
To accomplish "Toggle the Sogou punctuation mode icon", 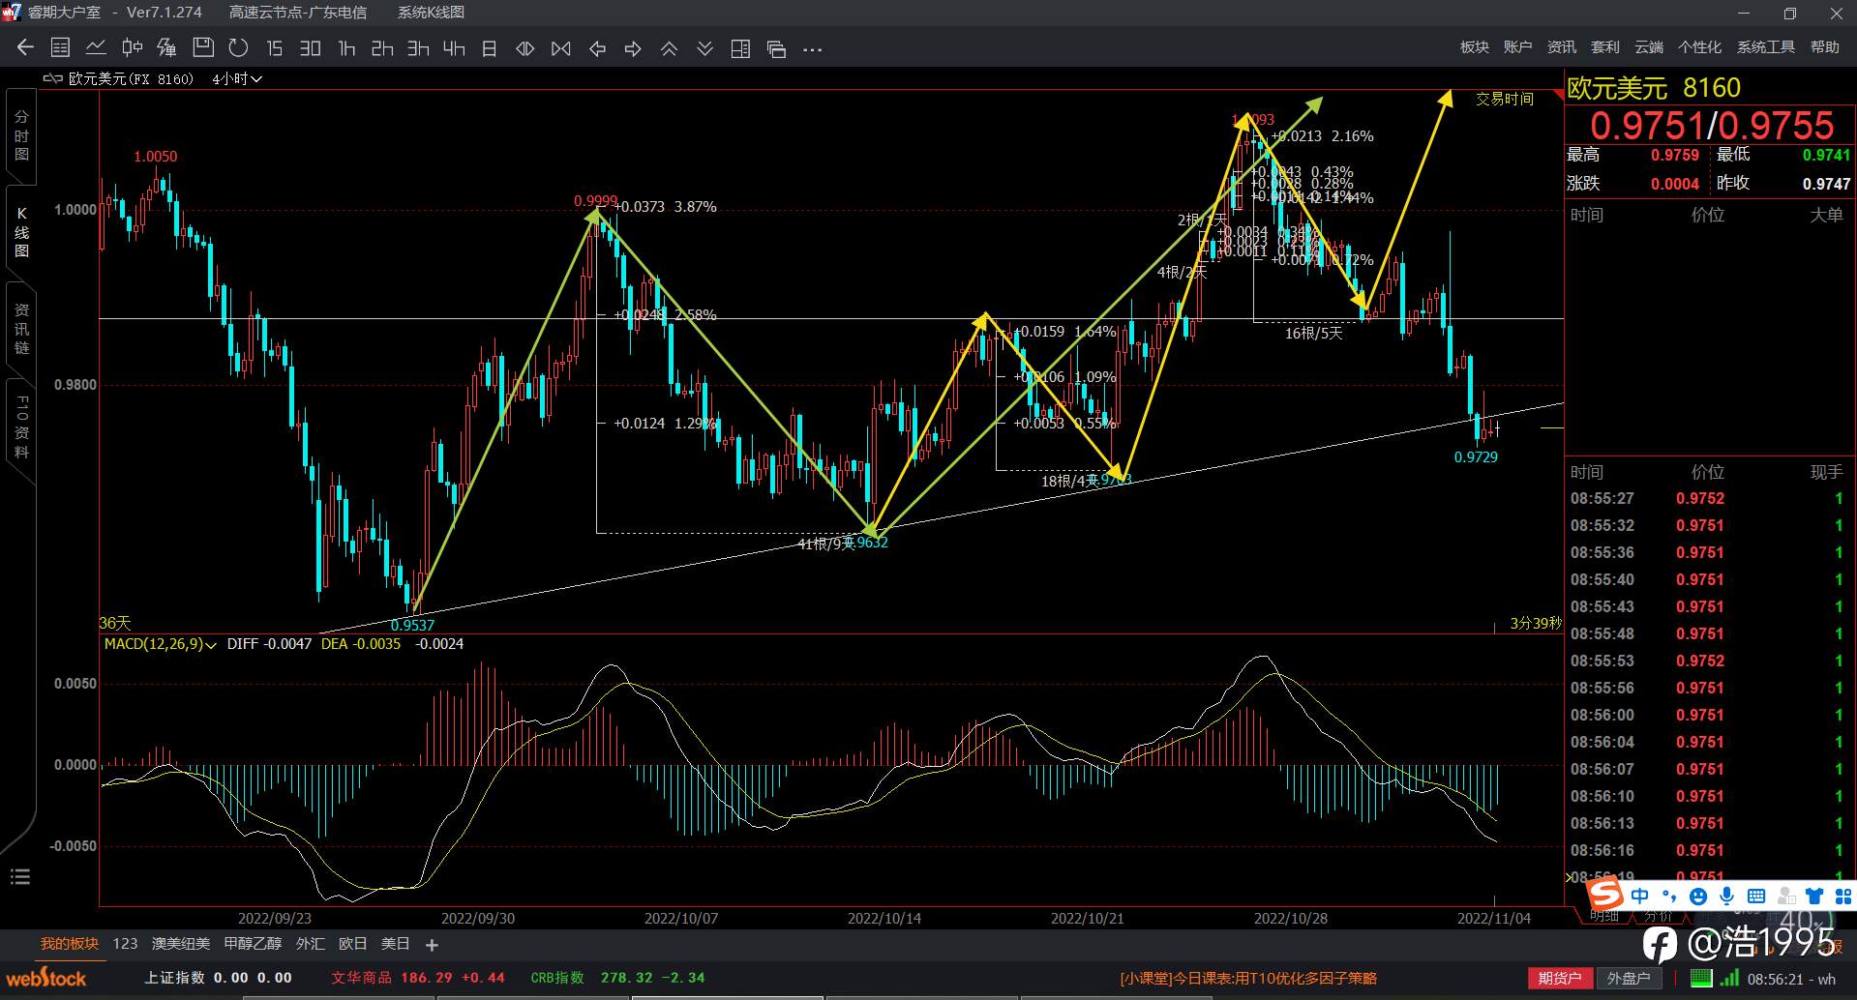I will 1668,896.
